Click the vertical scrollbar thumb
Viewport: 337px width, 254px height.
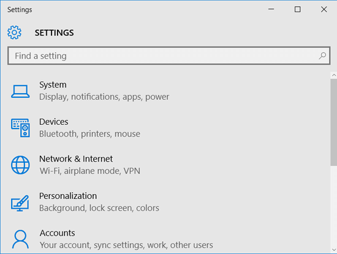334,122
